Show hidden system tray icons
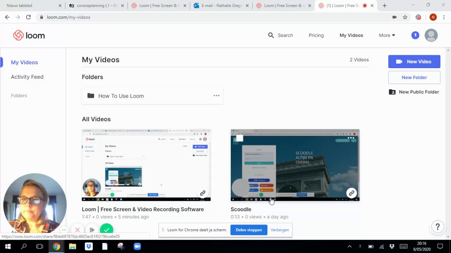The image size is (451, 253). coord(350,246)
